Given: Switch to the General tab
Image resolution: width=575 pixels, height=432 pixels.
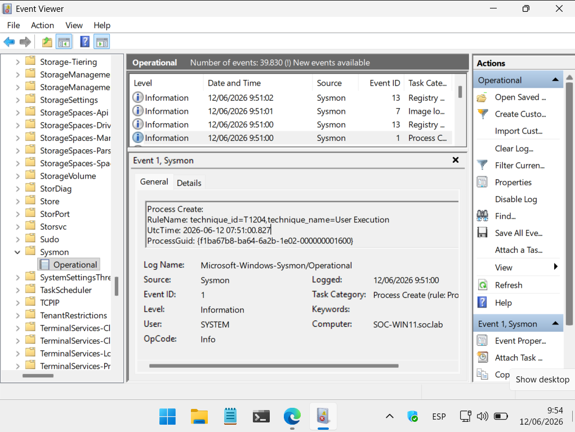Looking at the screenshot, I should (154, 181).
